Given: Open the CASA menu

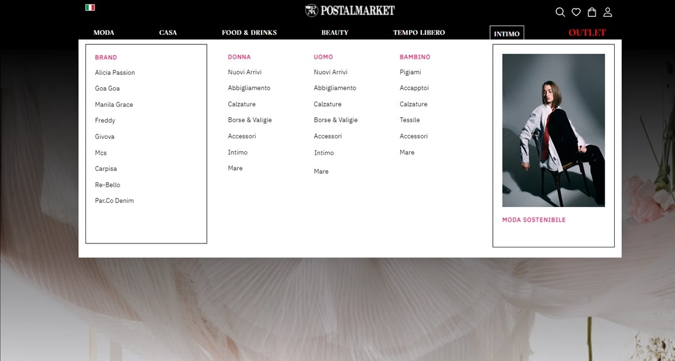Looking at the screenshot, I should [168, 33].
